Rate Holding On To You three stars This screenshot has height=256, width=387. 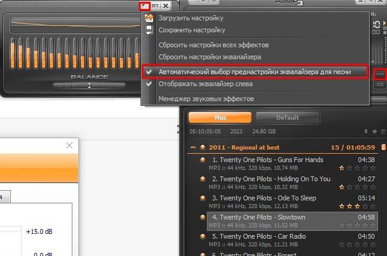tap(357, 187)
